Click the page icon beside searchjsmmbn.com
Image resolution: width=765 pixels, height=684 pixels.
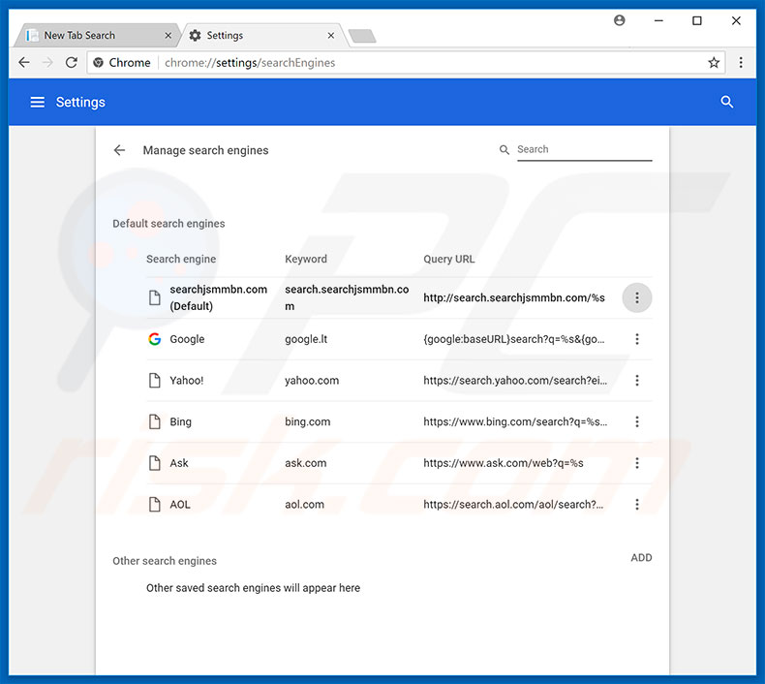click(155, 297)
